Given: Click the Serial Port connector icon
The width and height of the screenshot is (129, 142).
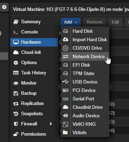Looking at the screenshot, I should [66, 99].
